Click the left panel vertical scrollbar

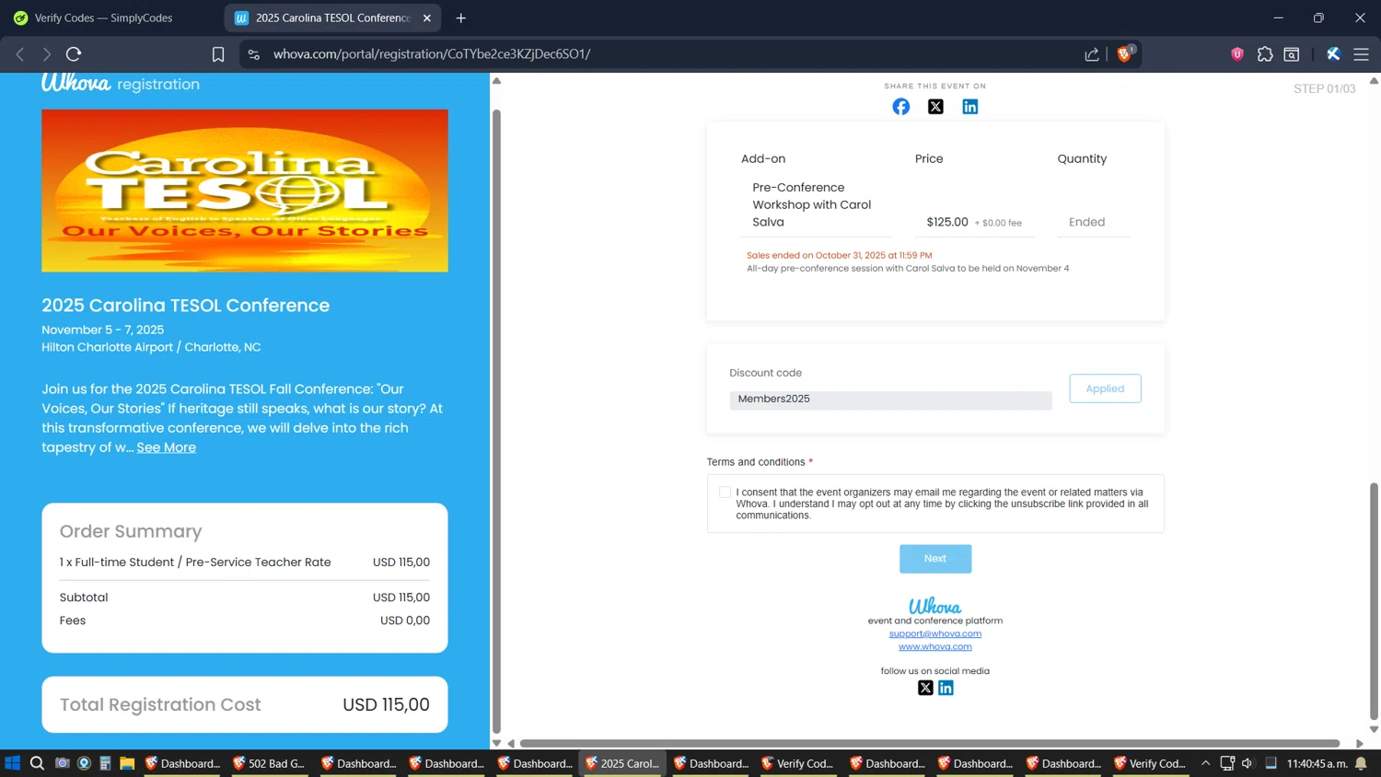497,422
